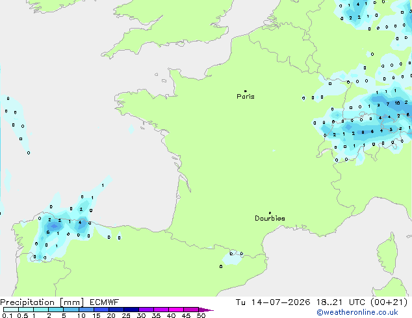
Task: Click the Dourbies city marker dot
Action: pos(270,213)
